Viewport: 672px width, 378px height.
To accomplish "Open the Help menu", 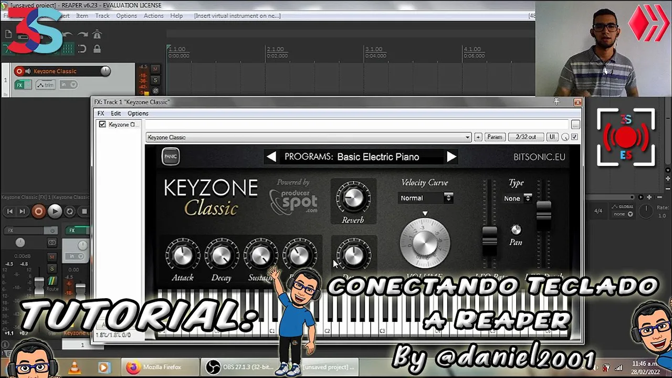I will coord(176,16).
